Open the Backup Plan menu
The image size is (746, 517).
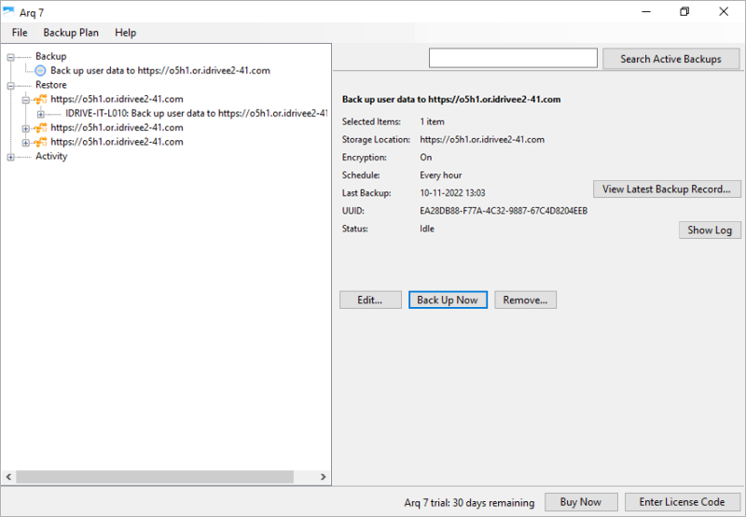point(71,33)
